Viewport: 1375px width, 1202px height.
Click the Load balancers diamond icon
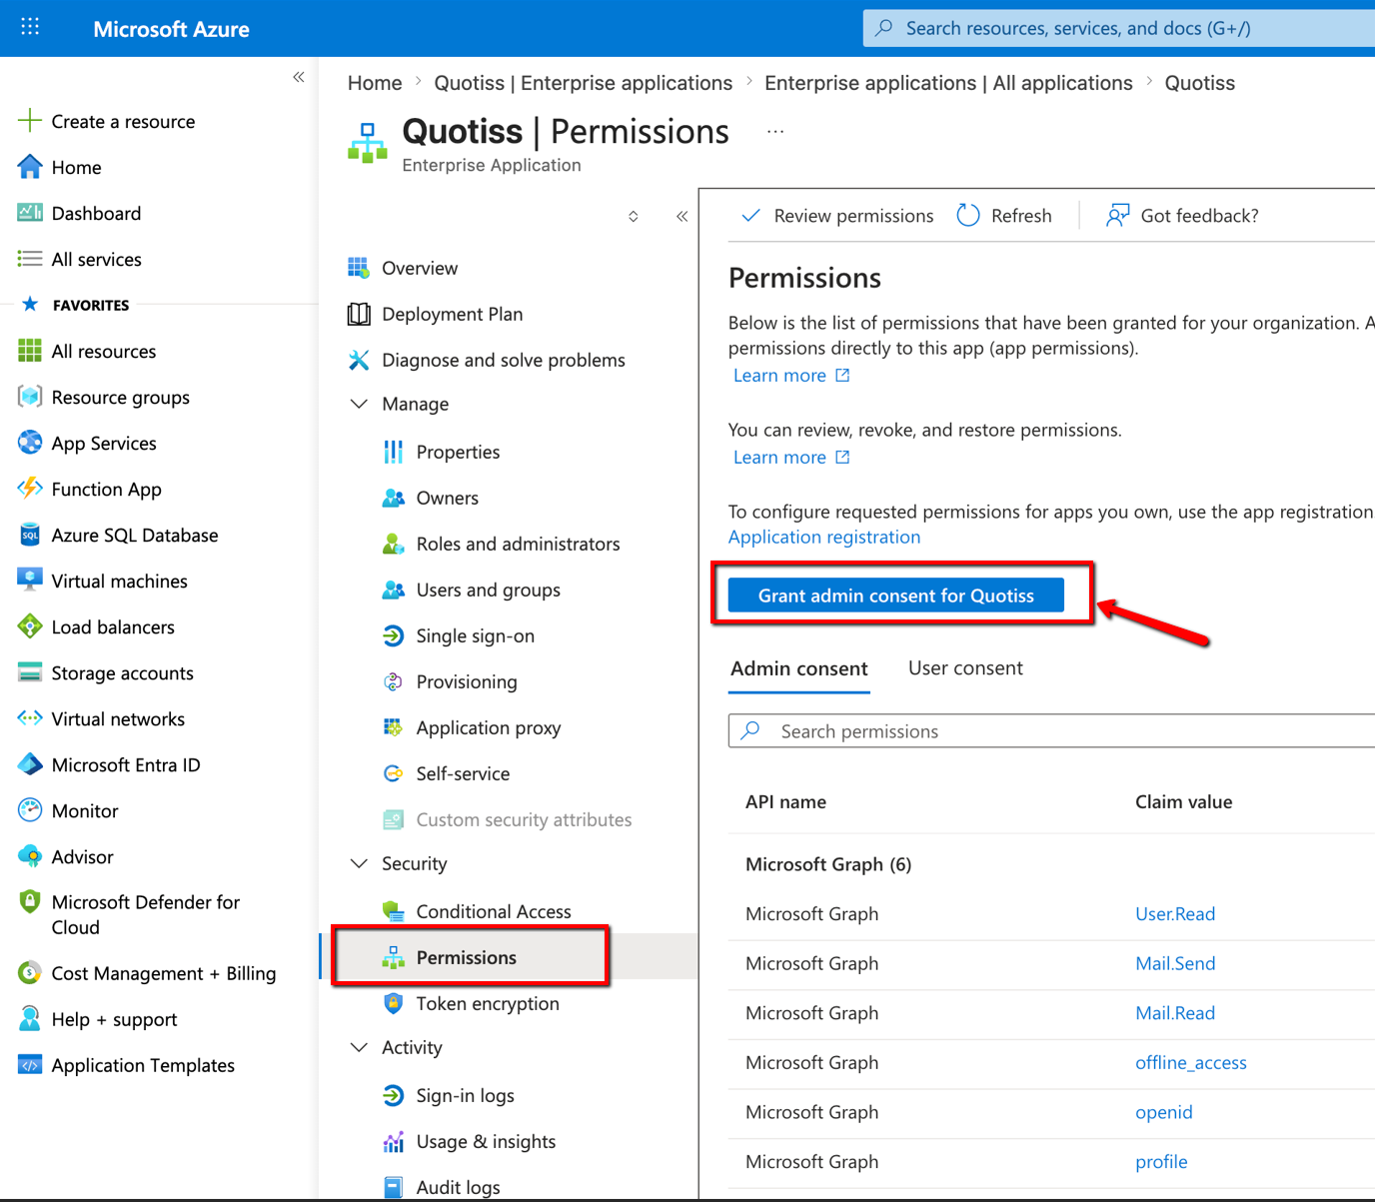pyautogui.click(x=30, y=626)
